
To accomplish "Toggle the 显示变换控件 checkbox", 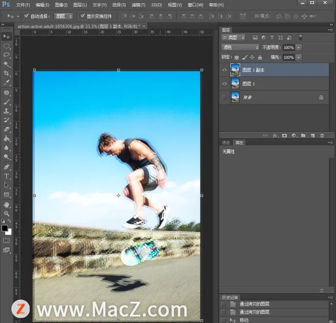I will coord(83,16).
